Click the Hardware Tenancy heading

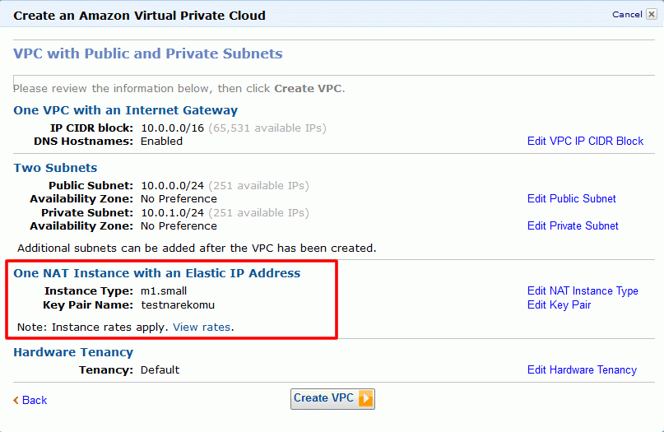point(73,352)
